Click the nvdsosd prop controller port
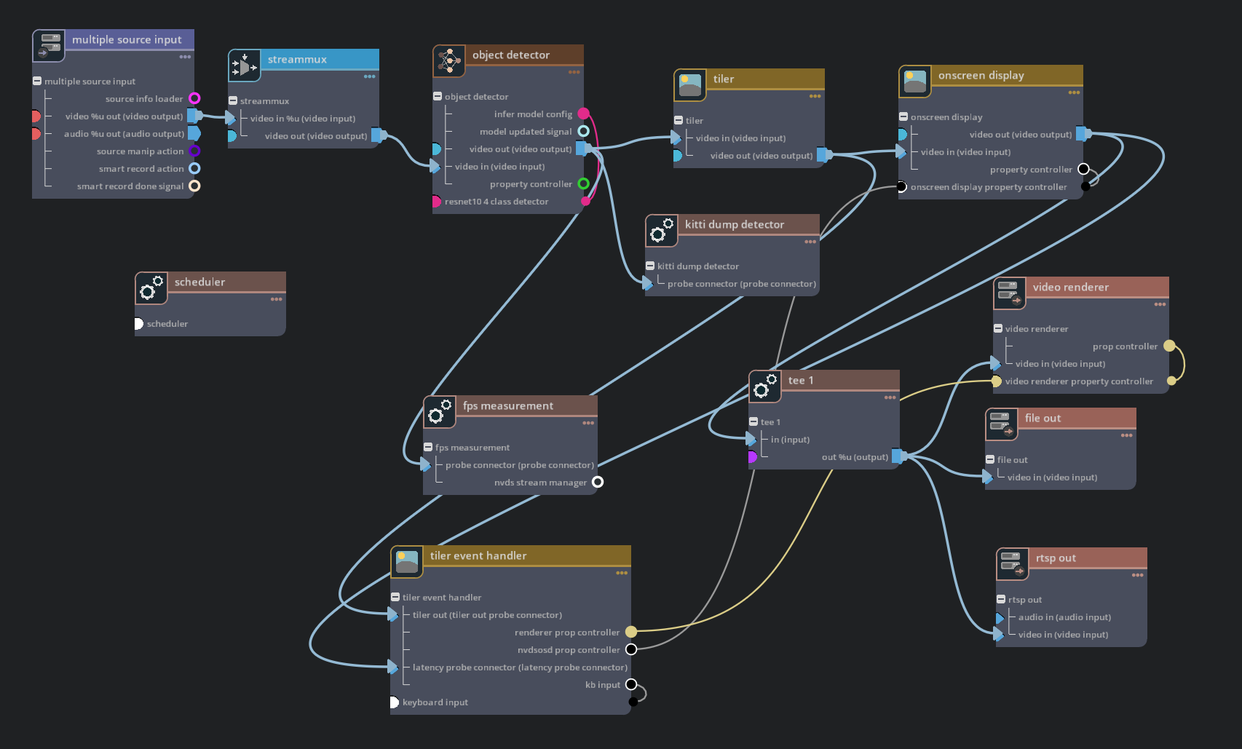The width and height of the screenshot is (1242, 749). (631, 649)
